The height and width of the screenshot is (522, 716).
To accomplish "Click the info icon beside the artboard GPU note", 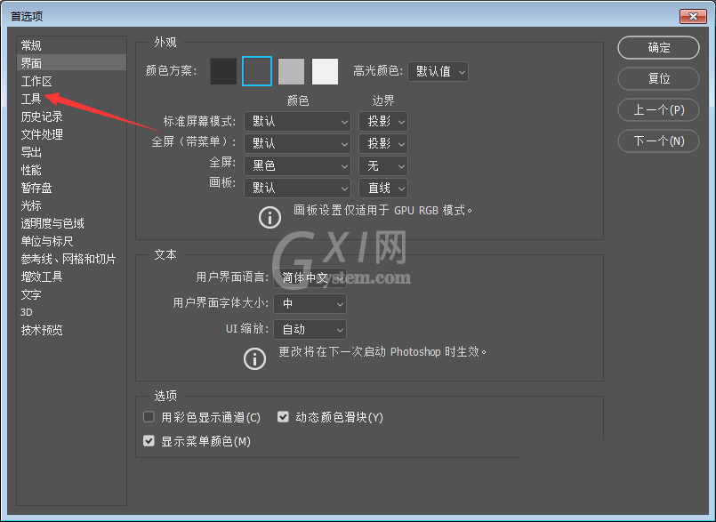I will click(x=270, y=217).
